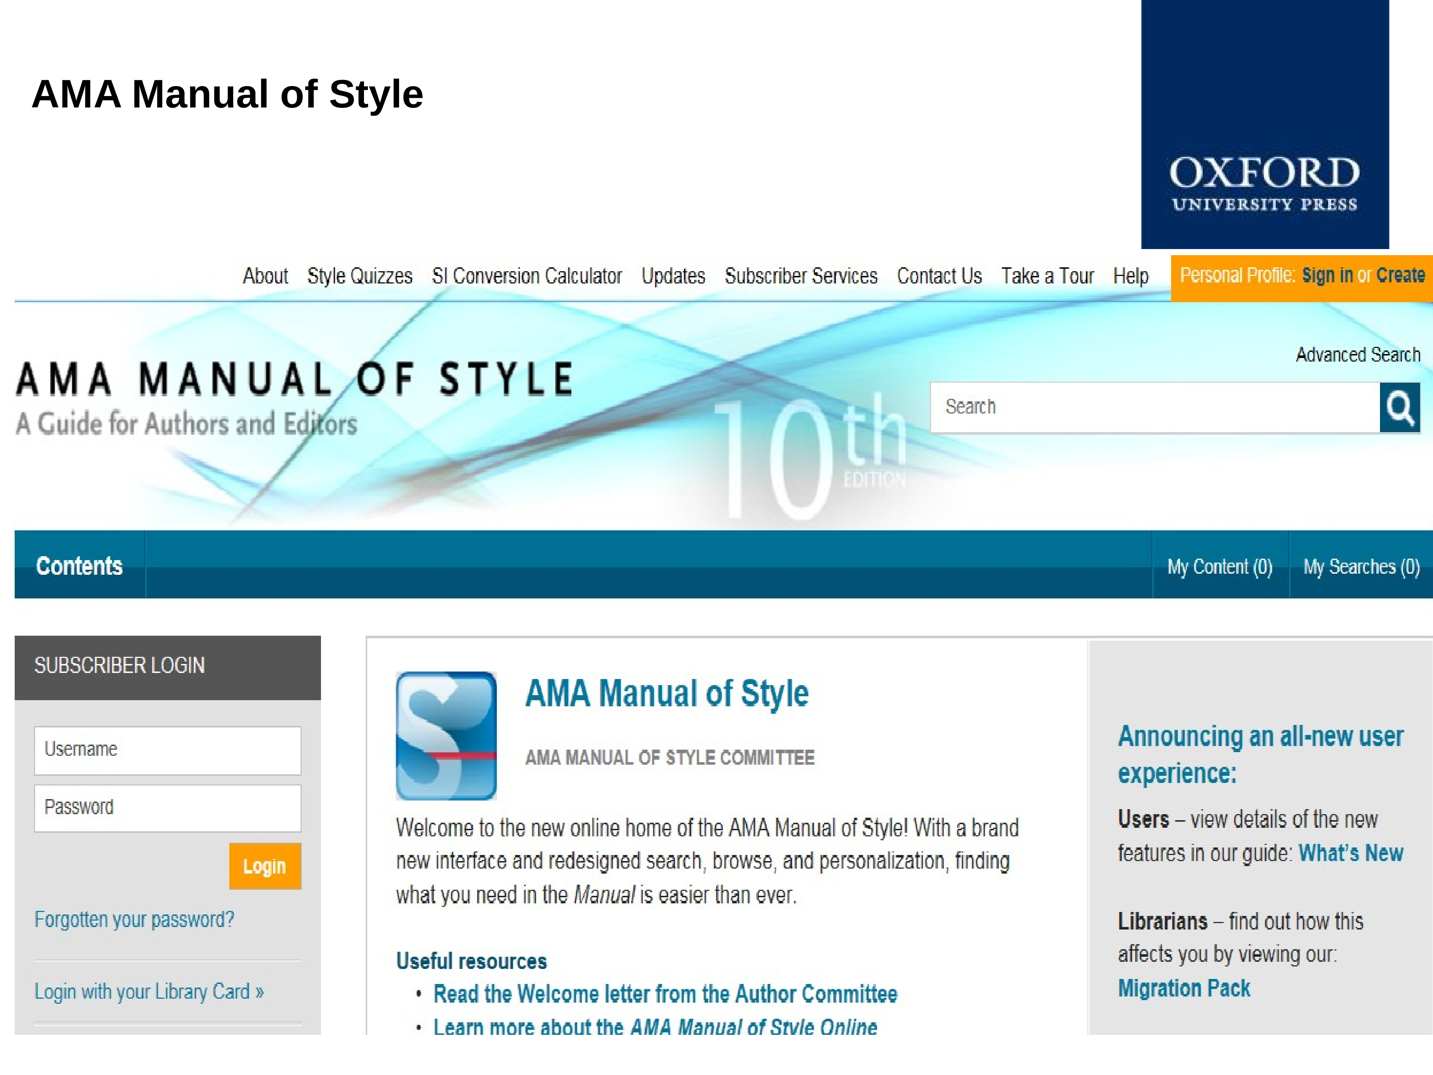Click the Sign in link in Personal Profile
The height and width of the screenshot is (1075, 1433).
(x=1327, y=276)
